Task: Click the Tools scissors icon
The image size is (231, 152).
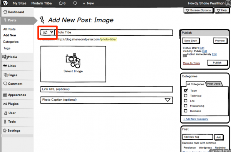Action: coord(5,122)
